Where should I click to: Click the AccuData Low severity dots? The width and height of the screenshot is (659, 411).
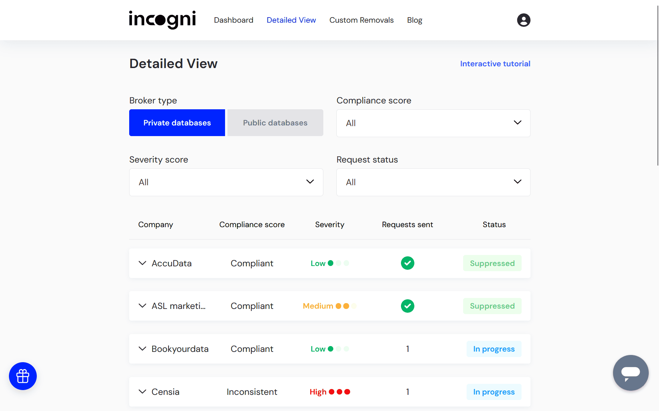pos(338,263)
